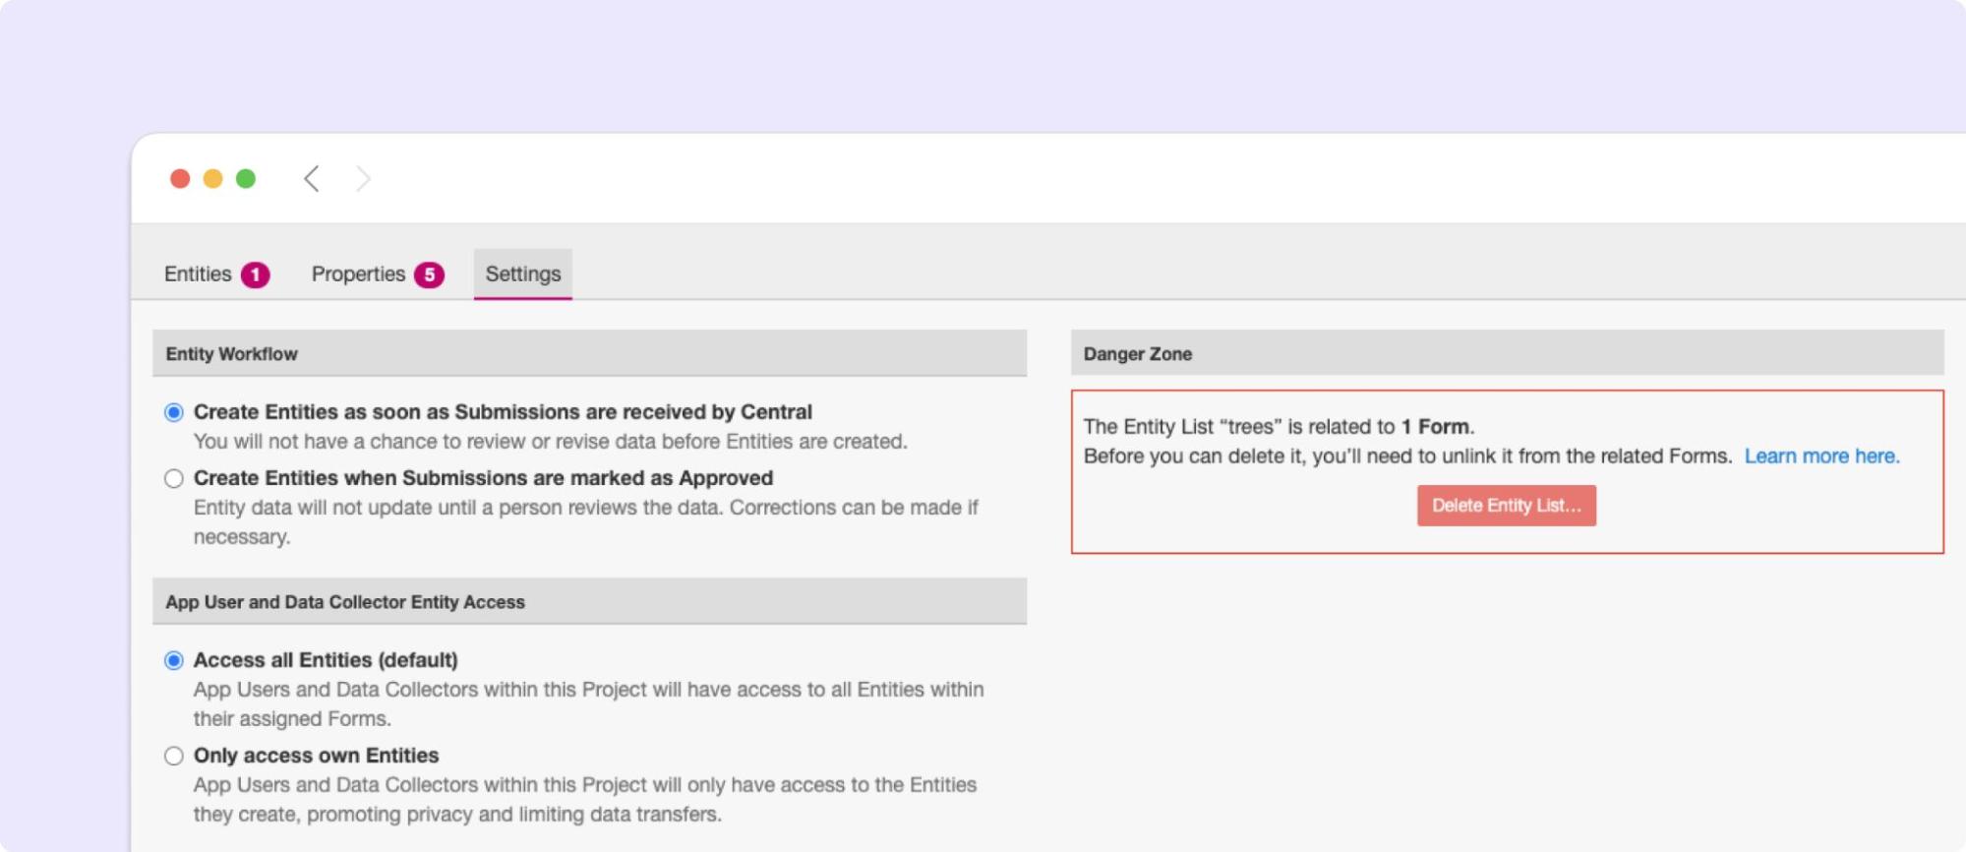Click the yellow minimize window dot
The image size is (1966, 852).
[x=212, y=179]
